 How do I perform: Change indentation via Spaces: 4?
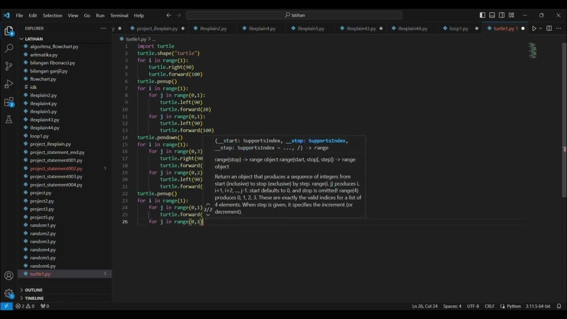452,306
